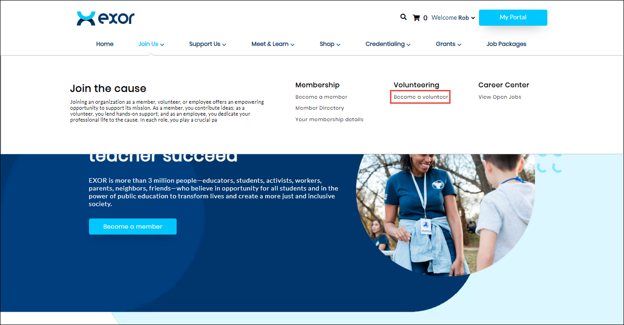Open the shopping cart icon

[x=417, y=18]
